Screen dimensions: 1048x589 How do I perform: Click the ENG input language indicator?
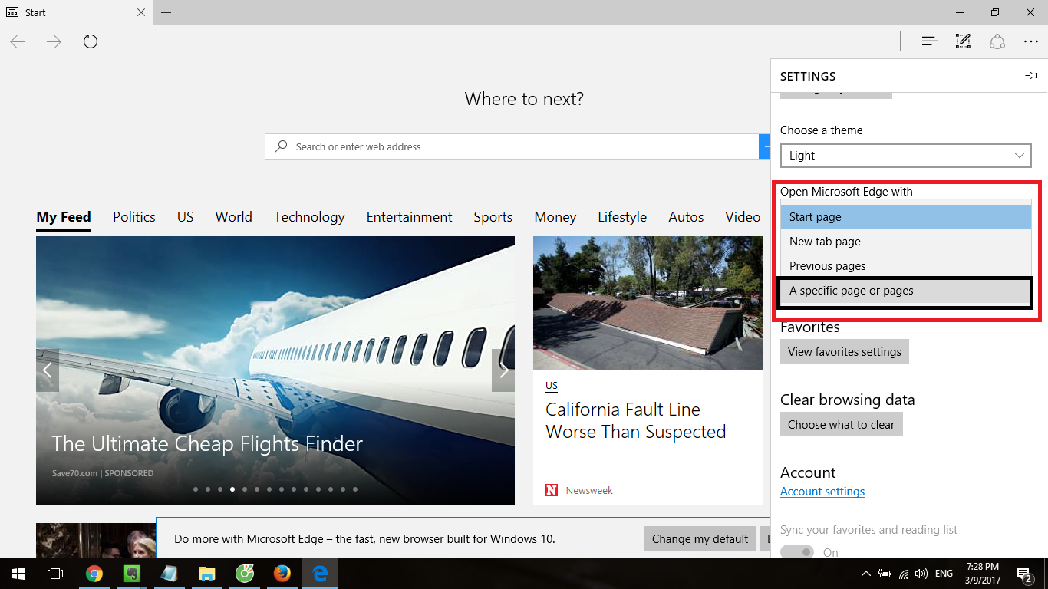[944, 574]
